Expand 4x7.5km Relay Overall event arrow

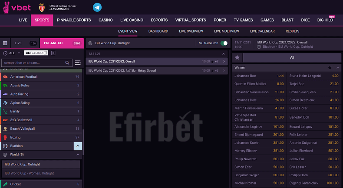point(224,70)
